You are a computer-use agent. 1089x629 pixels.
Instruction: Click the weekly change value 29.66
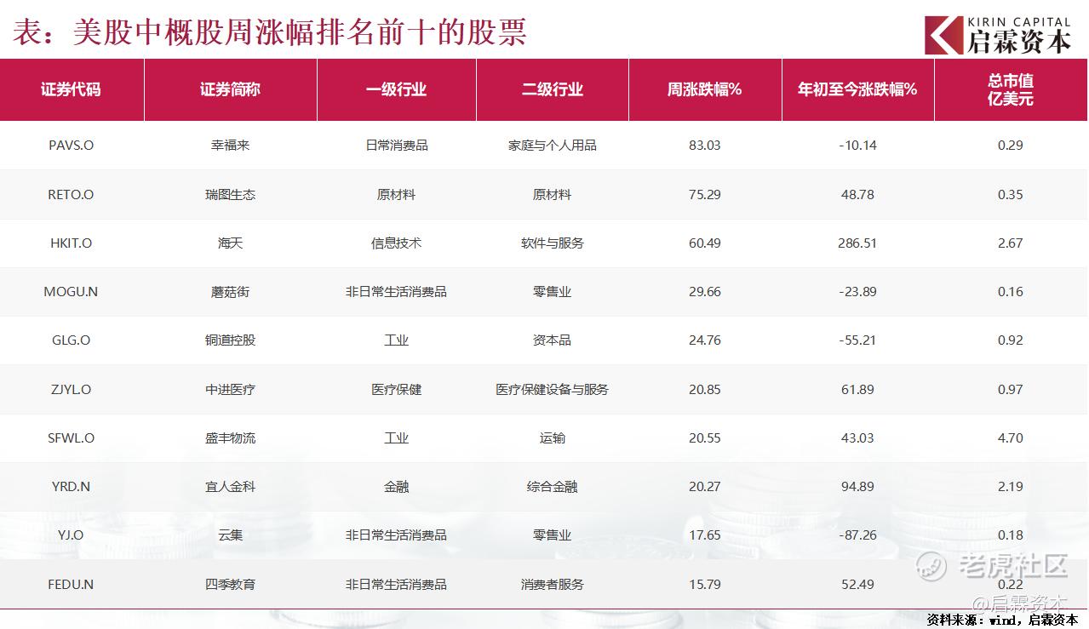pos(704,292)
